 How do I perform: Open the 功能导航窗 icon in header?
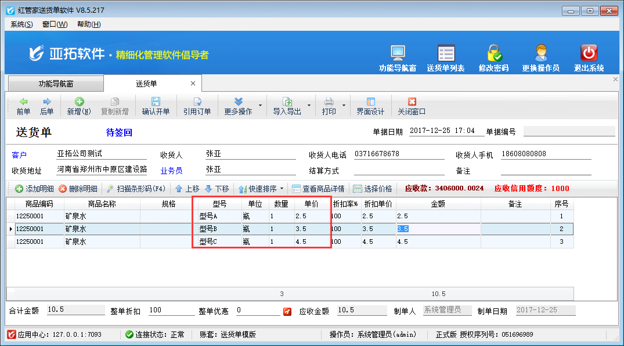[x=398, y=53]
